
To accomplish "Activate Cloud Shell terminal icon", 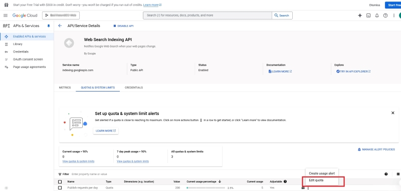I will tap(368, 15).
